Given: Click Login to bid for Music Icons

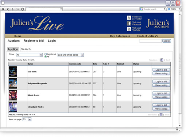Looking at the screenshot, I should tap(161, 93).
